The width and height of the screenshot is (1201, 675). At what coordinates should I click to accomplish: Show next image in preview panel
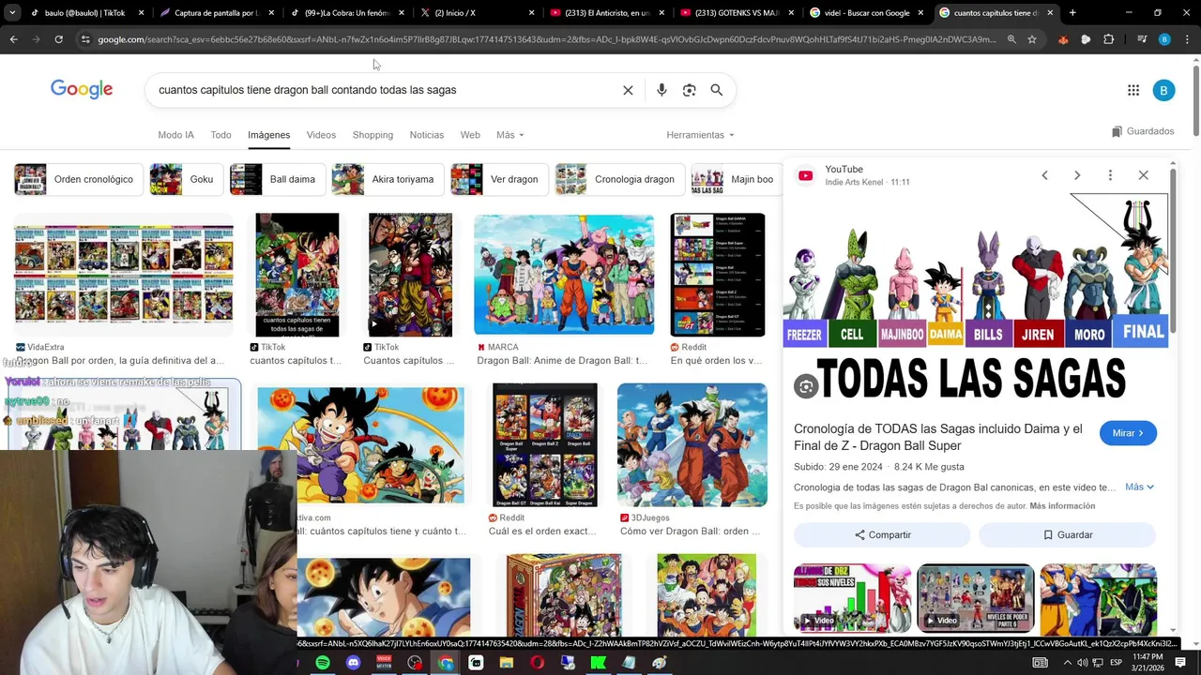tap(1077, 175)
